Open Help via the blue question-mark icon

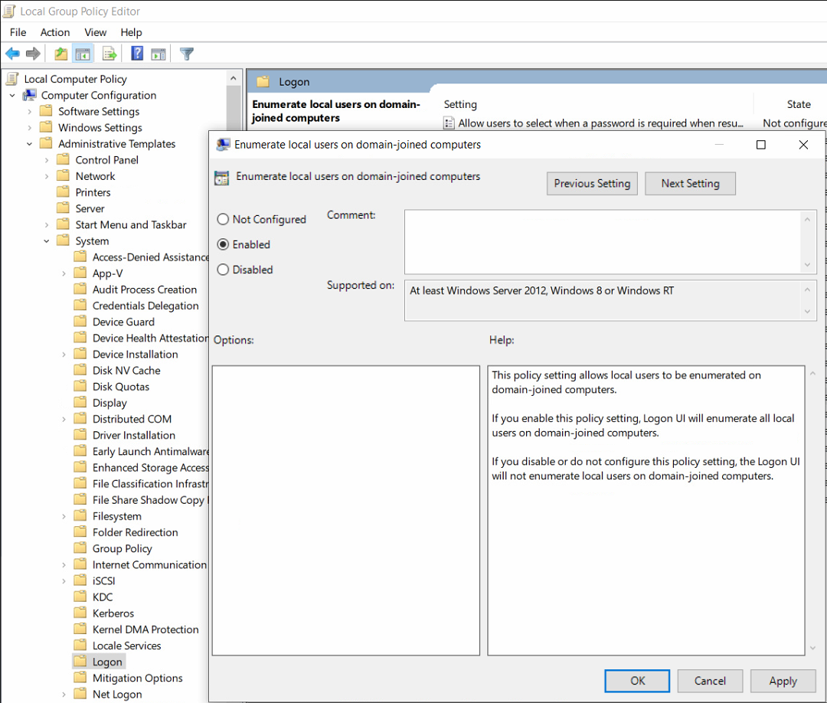pos(137,54)
